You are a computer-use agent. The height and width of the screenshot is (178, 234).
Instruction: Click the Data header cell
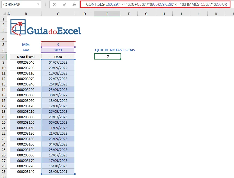(58, 57)
